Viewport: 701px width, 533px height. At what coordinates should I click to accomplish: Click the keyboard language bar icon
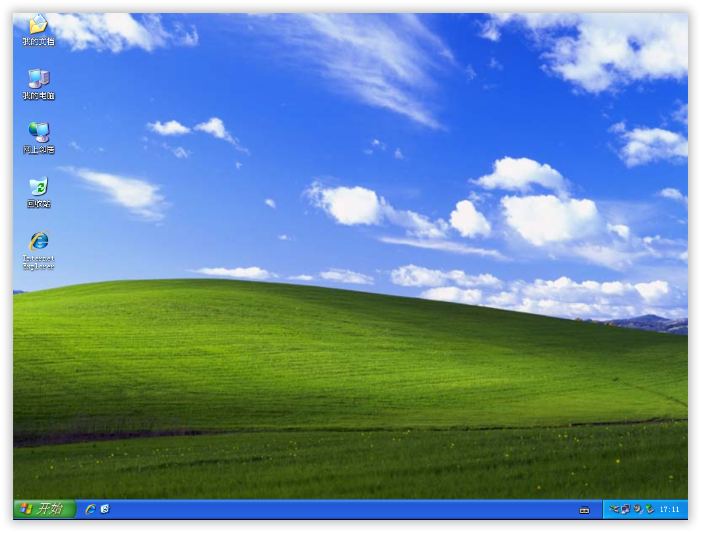pyautogui.click(x=584, y=509)
